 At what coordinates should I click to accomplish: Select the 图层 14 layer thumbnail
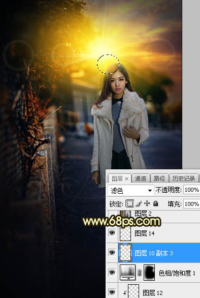(125, 233)
